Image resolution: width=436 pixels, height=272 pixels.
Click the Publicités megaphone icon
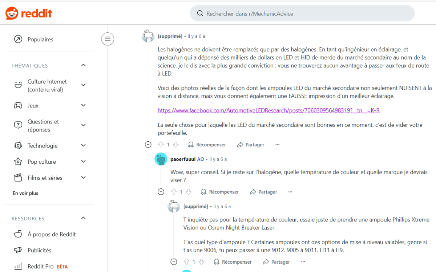click(x=18, y=250)
